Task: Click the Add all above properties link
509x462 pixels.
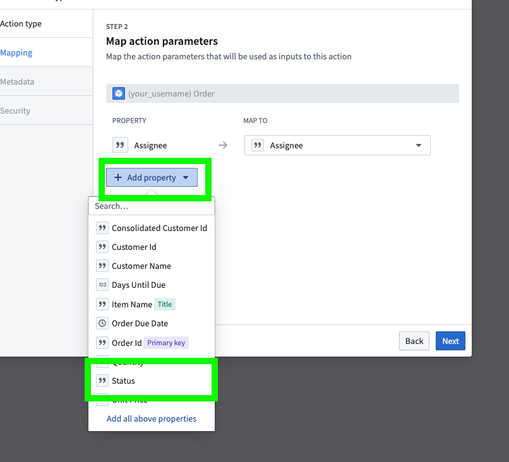Action: click(151, 418)
